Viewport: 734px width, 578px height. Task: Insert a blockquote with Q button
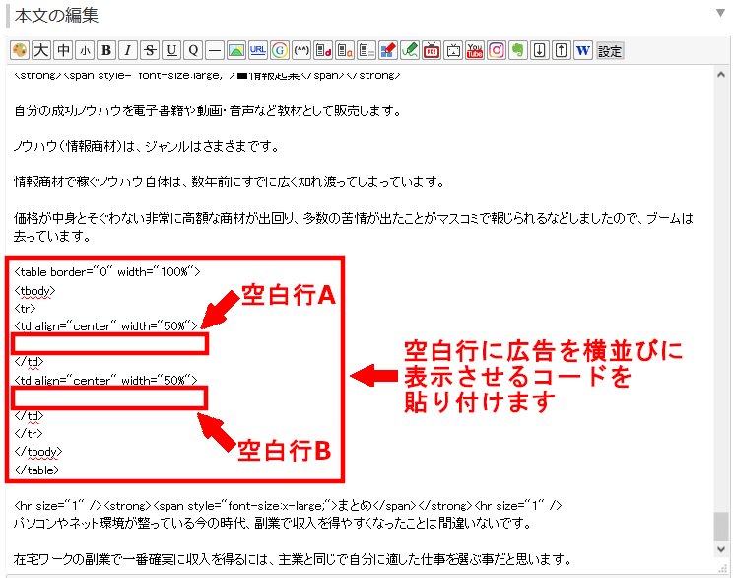click(x=193, y=50)
